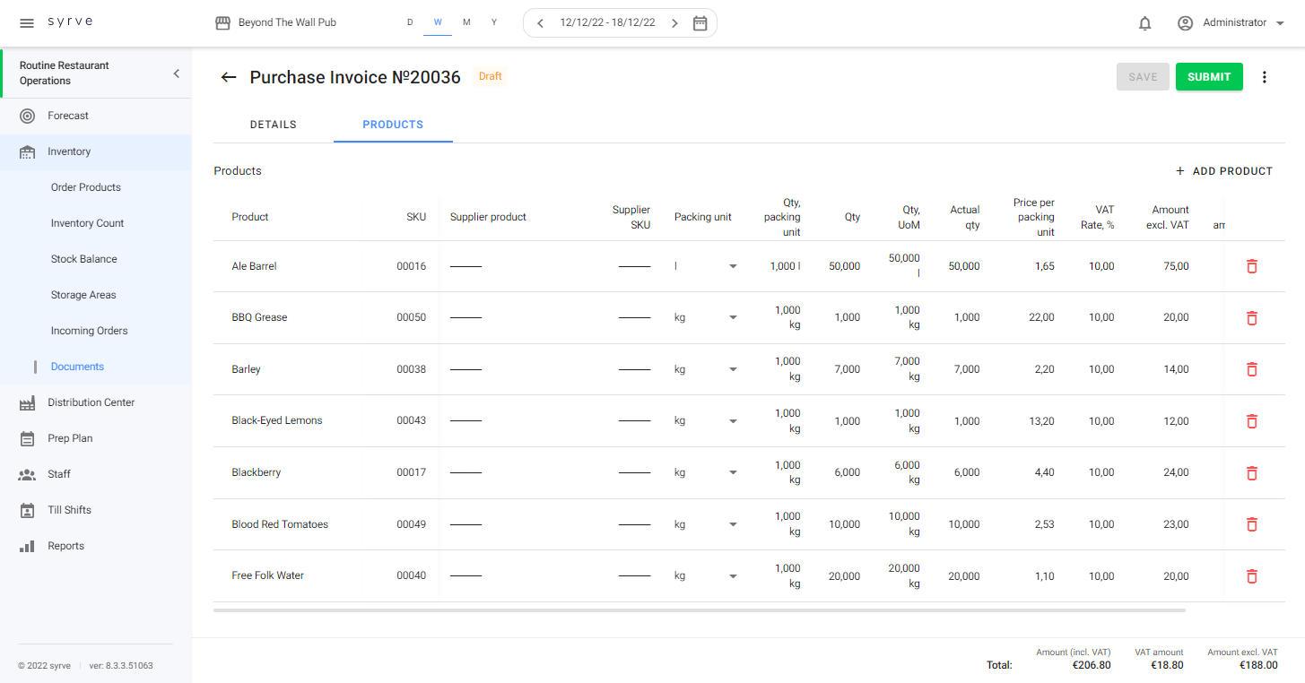Image resolution: width=1305 pixels, height=683 pixels.
Task: Go to the previous week with left chevron
Action: tap(540, 23)
